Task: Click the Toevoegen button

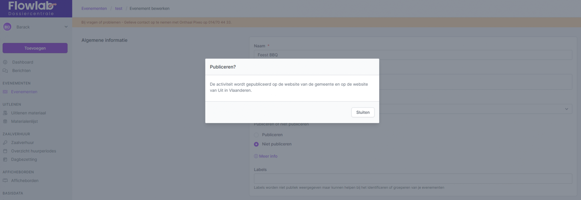Action: click(35, 48)
